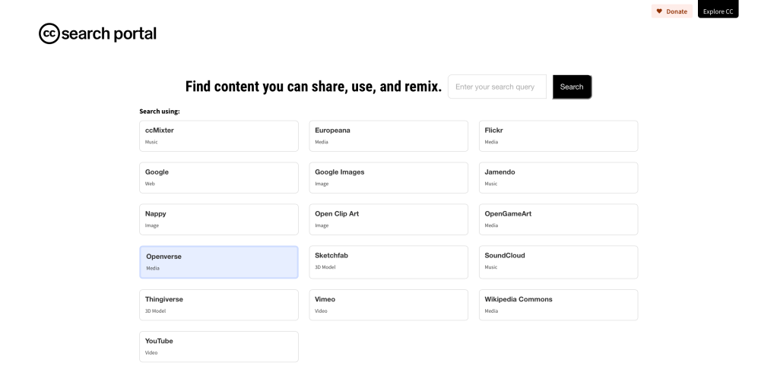
Task: Select Open Clip Art source
Action: 388,219
